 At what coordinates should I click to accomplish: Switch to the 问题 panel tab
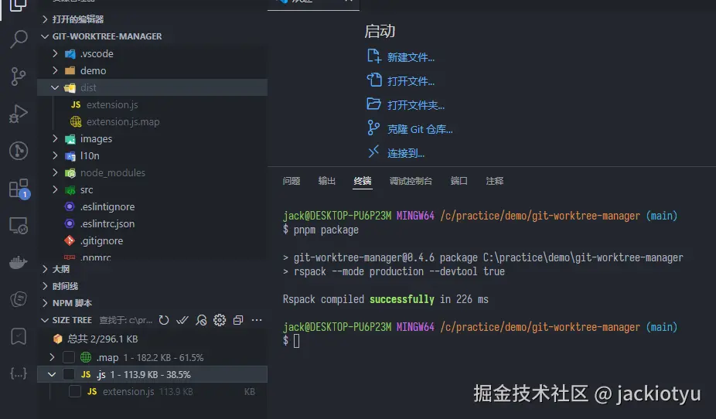click(292, 181)
